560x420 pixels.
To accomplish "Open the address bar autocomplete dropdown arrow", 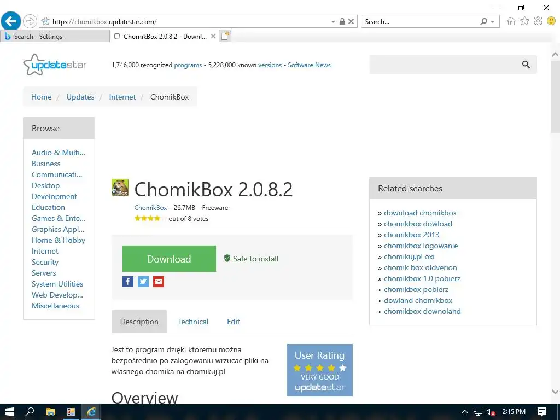I will click(x=333, y=22).
